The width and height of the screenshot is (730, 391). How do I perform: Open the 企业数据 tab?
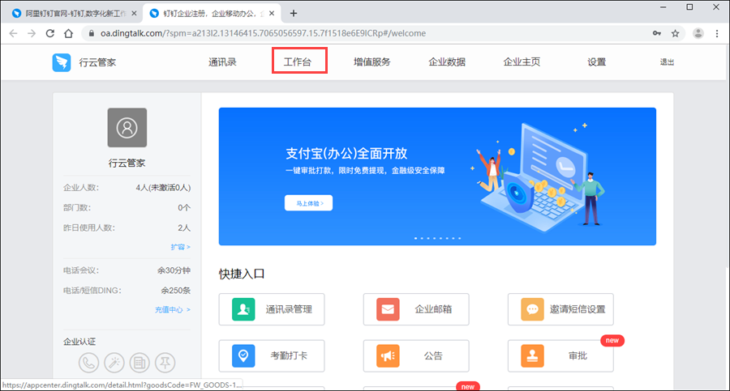coord(447,62)
